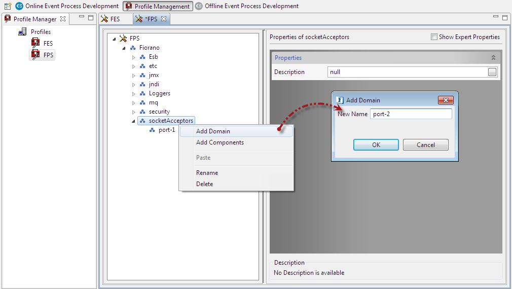The width and height of the screenshot is (512, 289).
Task: Click the mq domain icon
Action: pos(142,102)
